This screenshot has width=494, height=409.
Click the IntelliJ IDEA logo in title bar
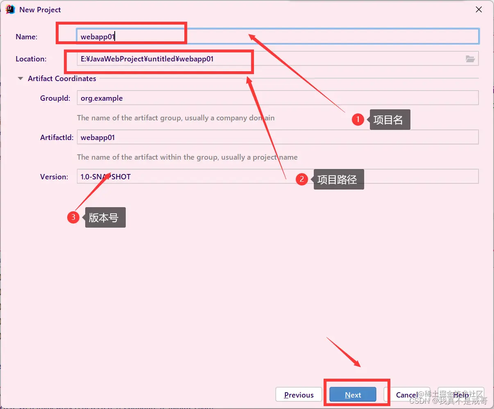click(x=10, y=9)
